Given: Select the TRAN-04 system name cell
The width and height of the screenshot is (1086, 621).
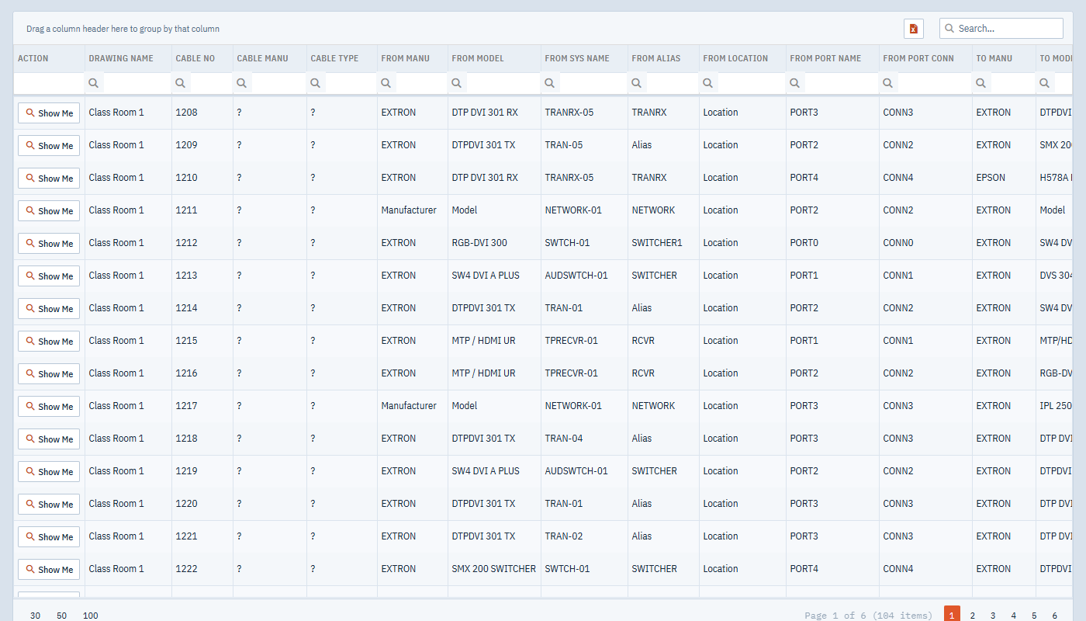Looking at the screenshot, I should point(584,439).
